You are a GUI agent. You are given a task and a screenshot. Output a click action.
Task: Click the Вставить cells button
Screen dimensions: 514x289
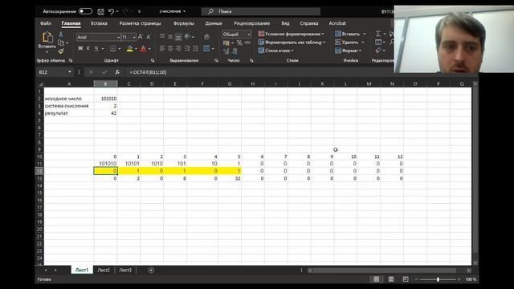pos(350,34)
